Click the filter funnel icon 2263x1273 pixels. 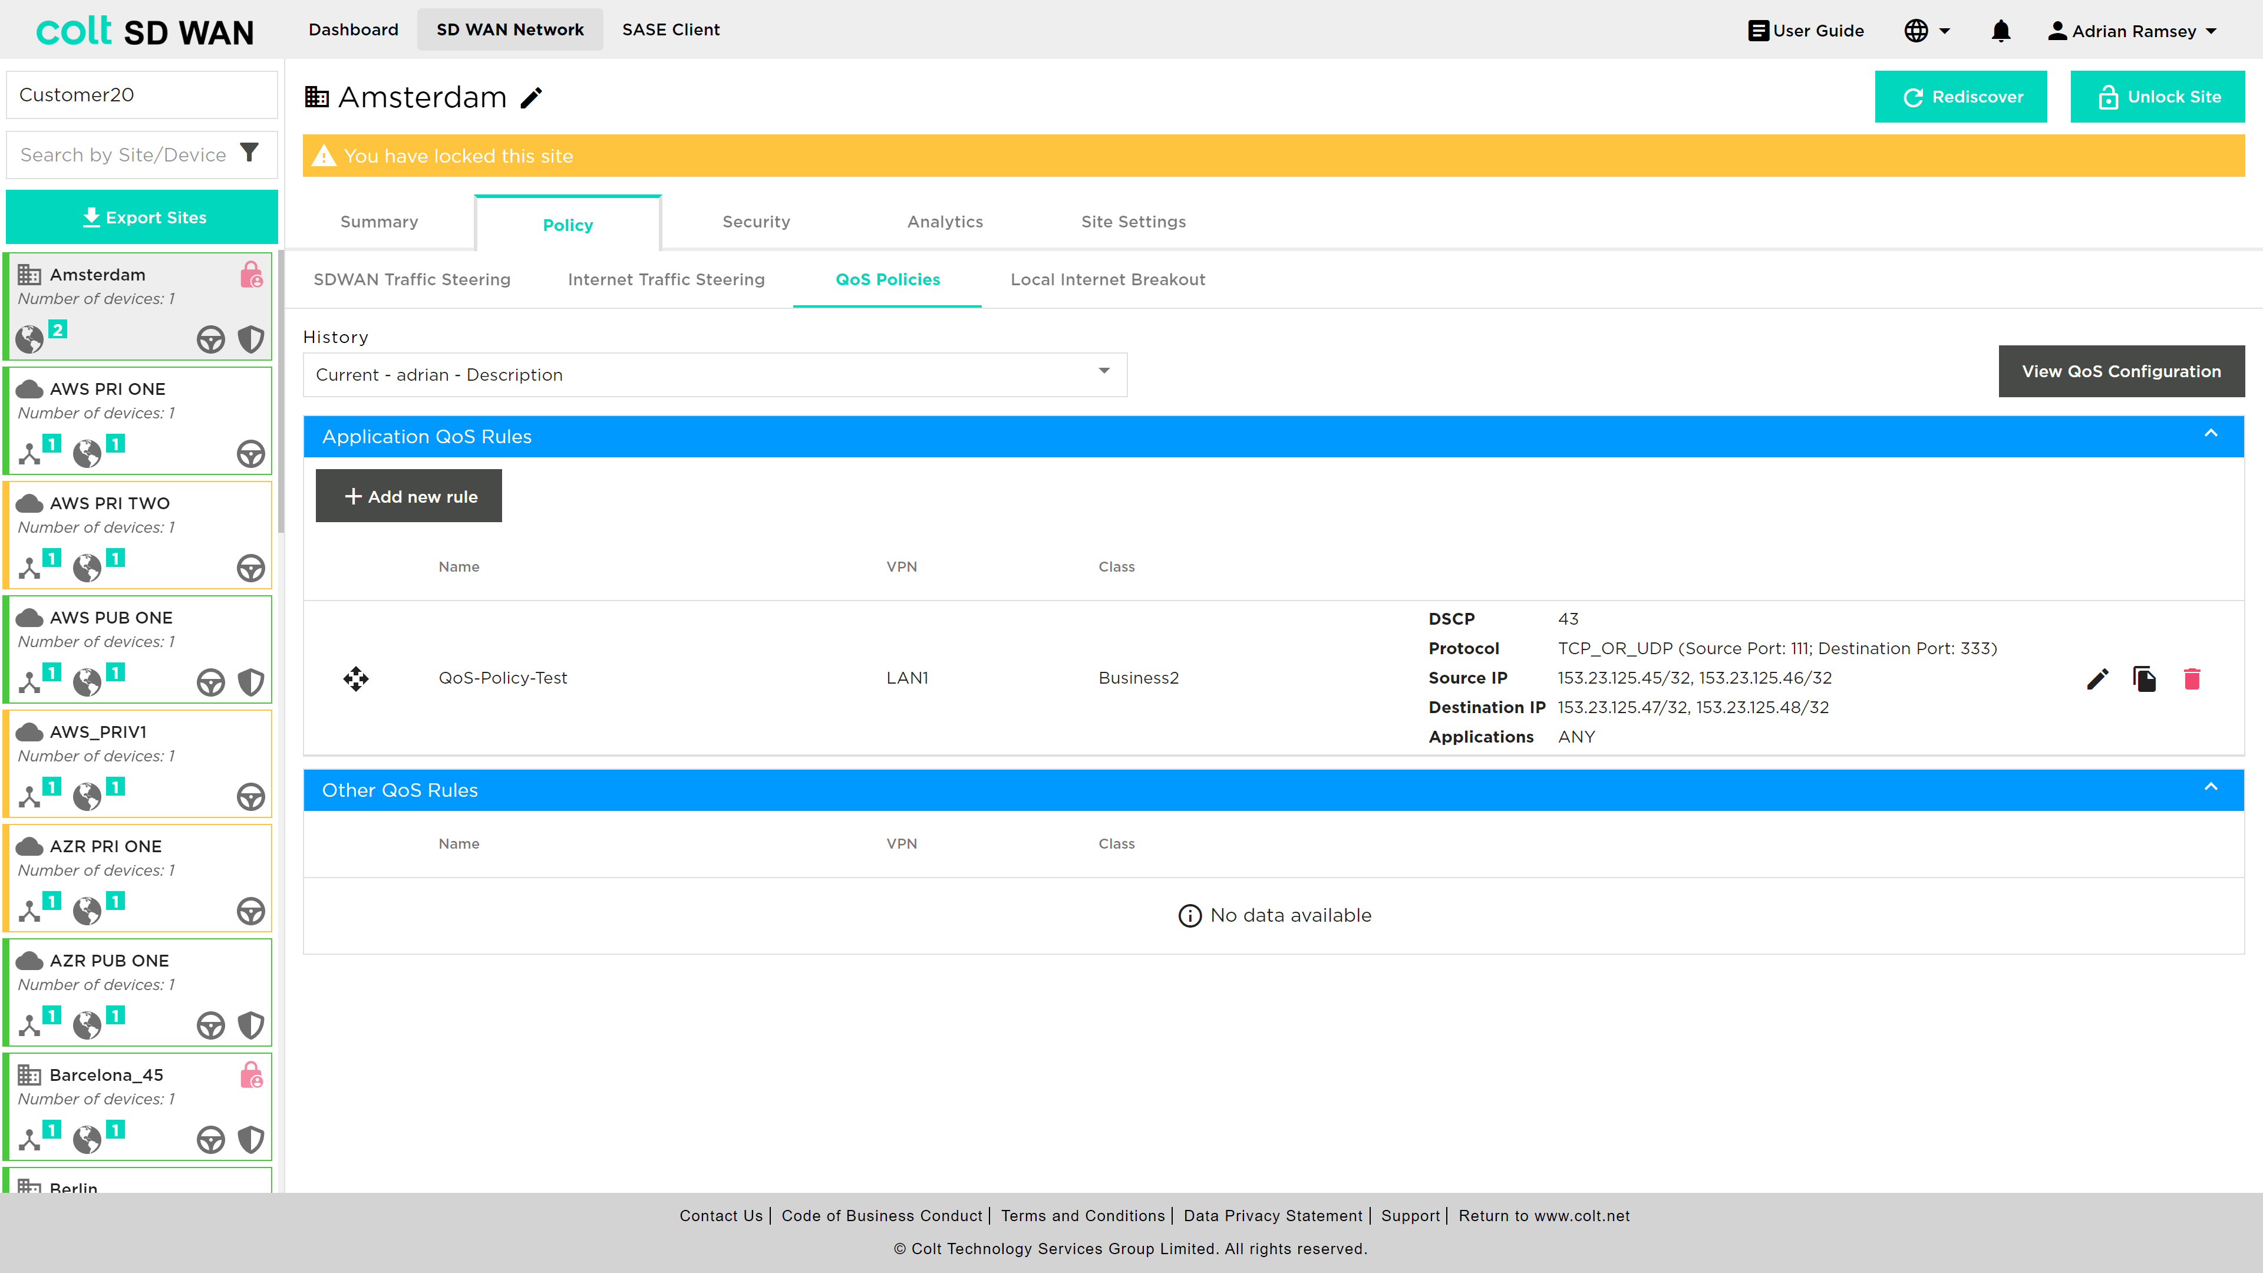coord(249,153)
